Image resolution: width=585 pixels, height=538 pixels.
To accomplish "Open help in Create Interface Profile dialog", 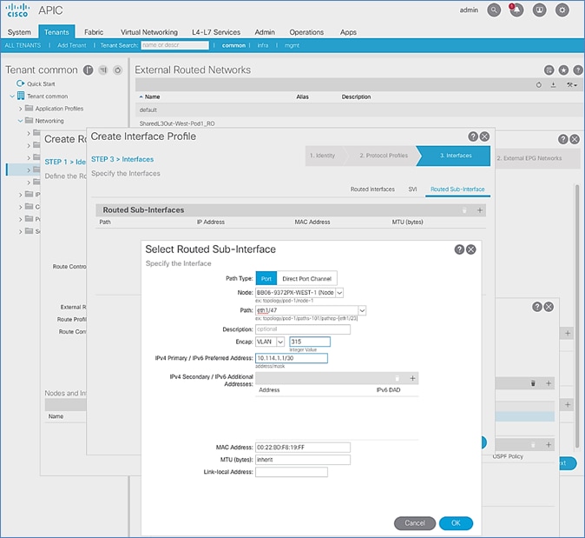I will tap(473, 136).
